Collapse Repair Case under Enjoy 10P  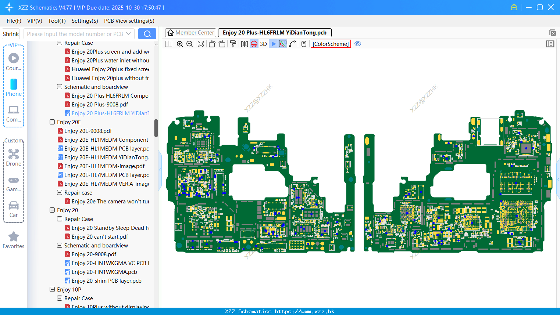(60, 298)
